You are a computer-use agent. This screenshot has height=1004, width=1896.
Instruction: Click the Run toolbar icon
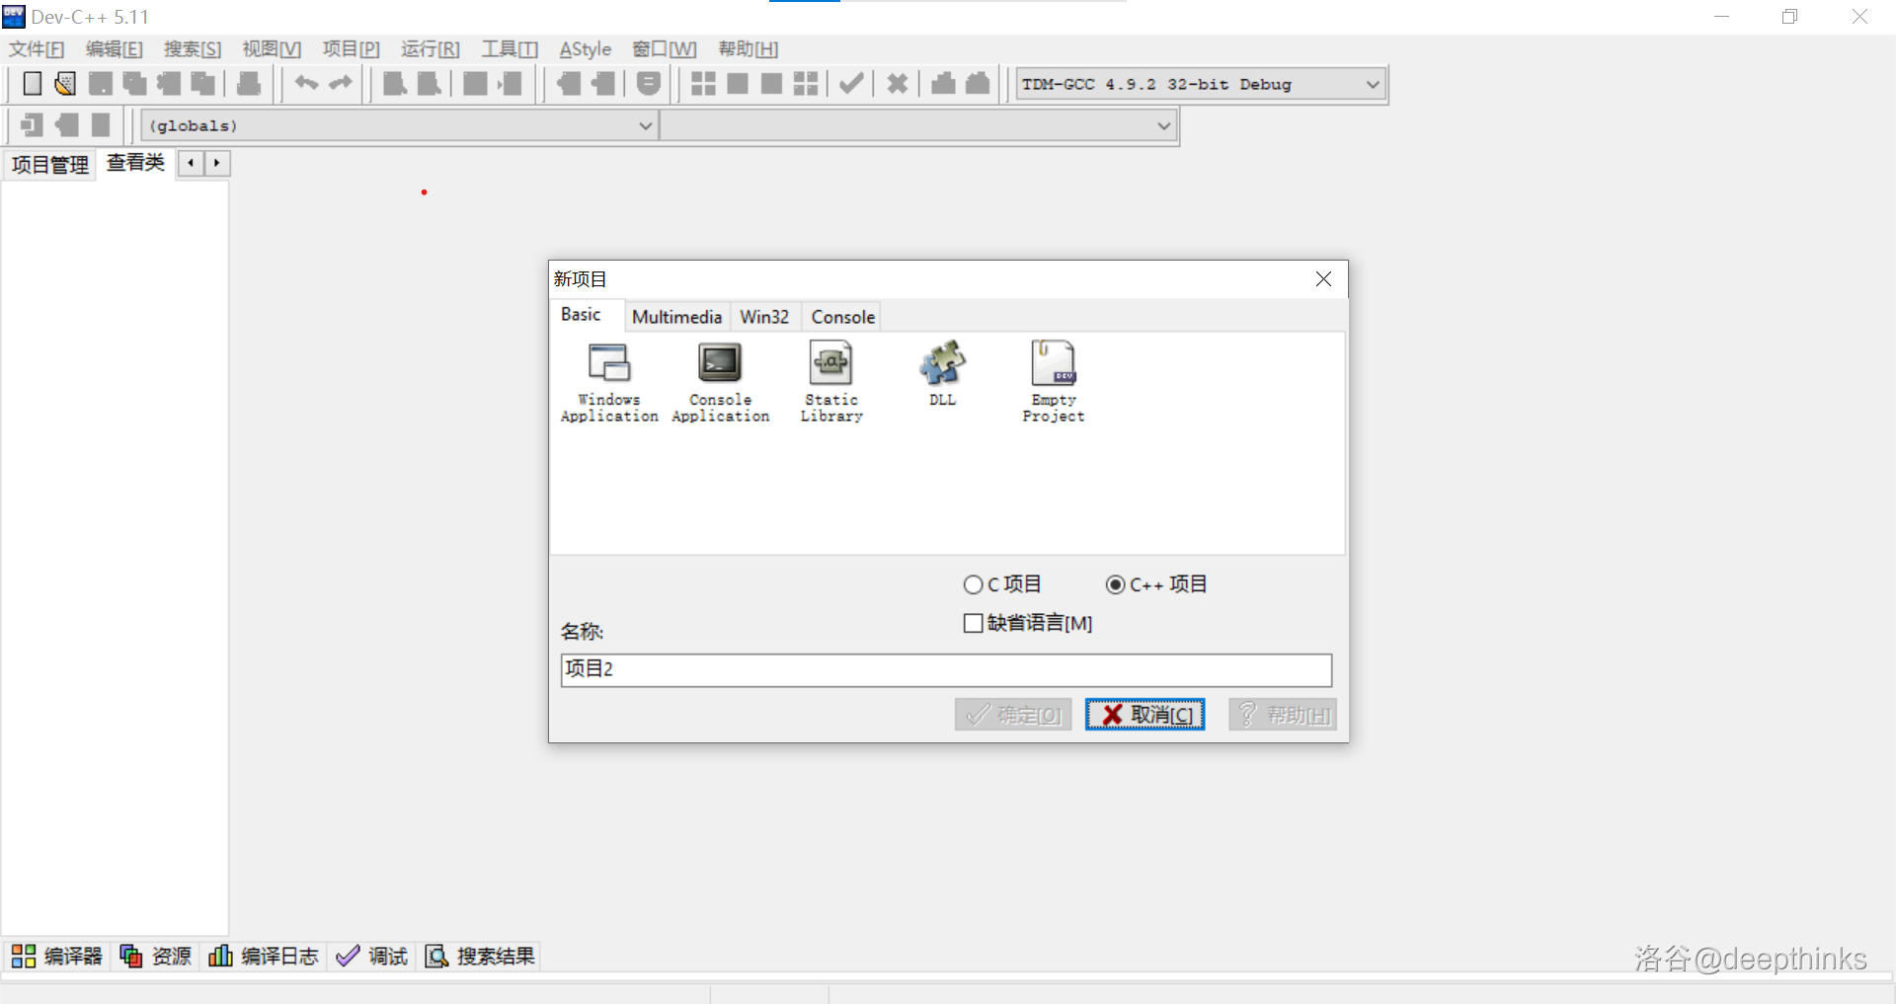738,84
